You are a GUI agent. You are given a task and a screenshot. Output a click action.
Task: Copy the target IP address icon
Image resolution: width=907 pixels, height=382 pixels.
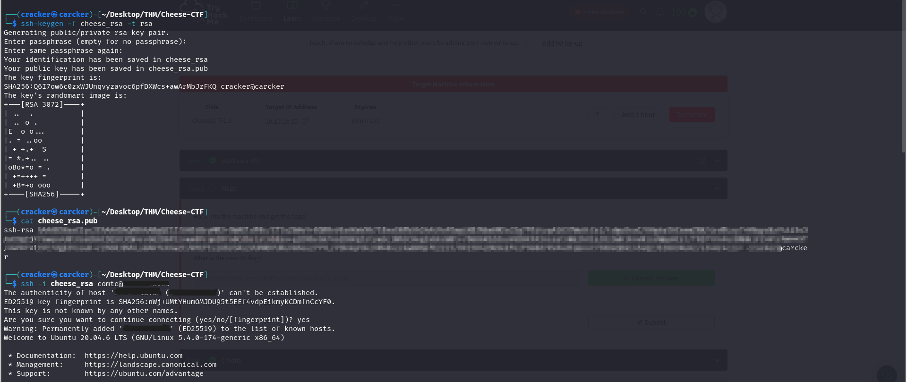click(x=306, y=121)
